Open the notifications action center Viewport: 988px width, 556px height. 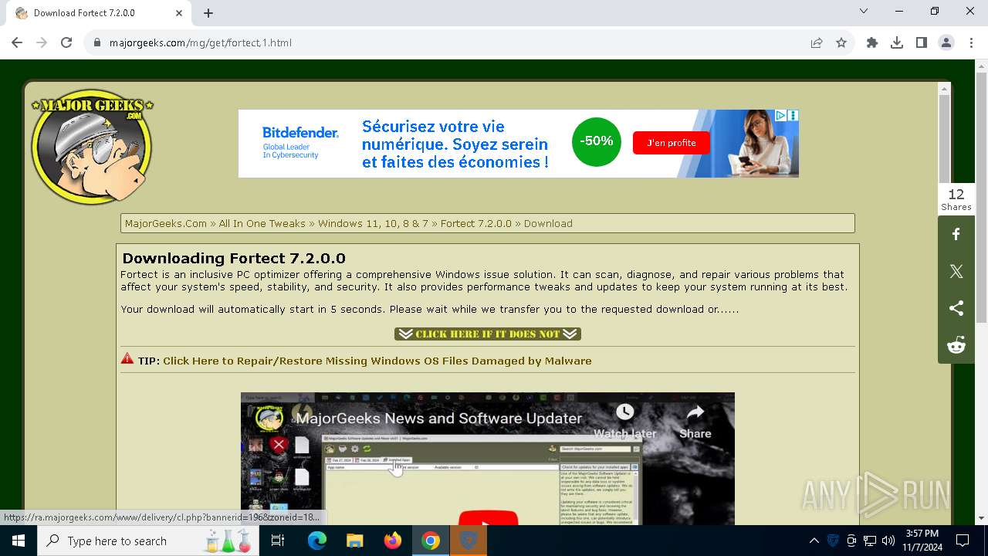963,541
